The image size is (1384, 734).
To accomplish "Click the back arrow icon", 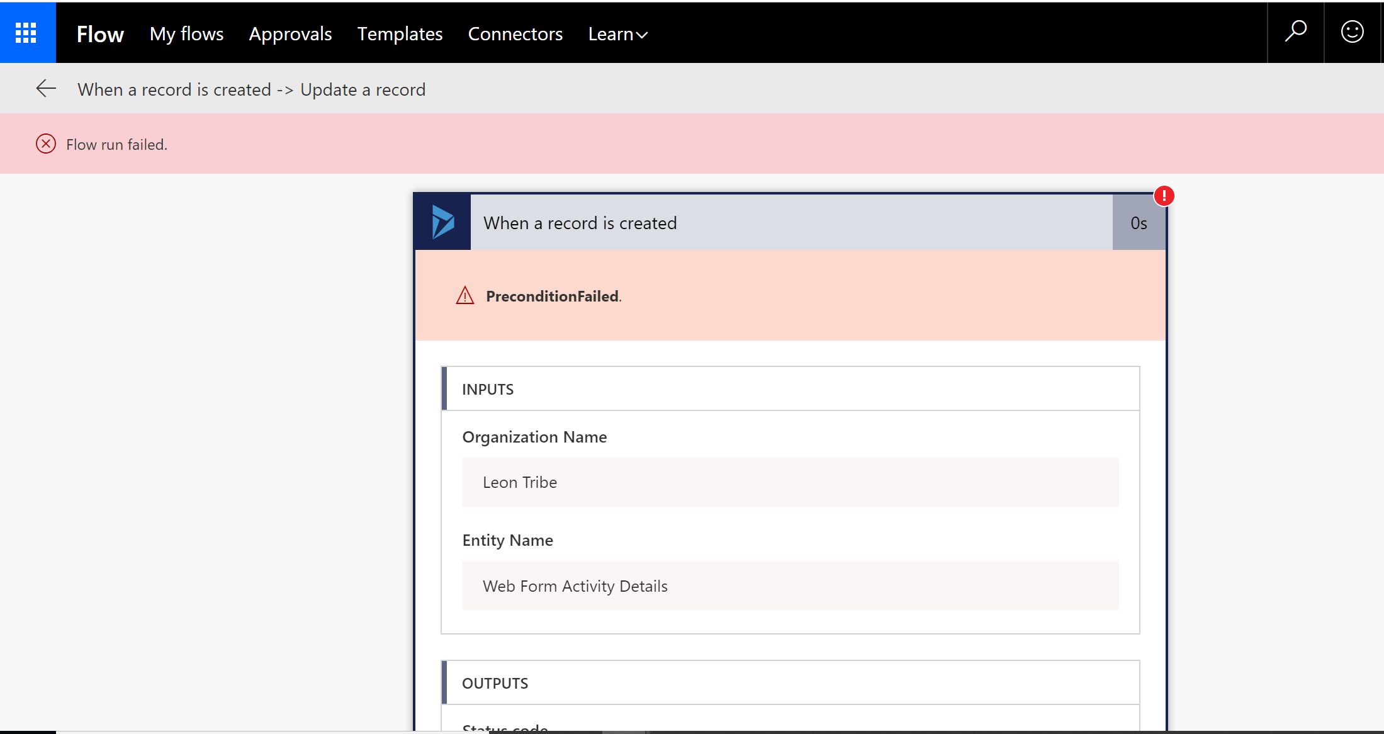I will click(x=46, y=89).
